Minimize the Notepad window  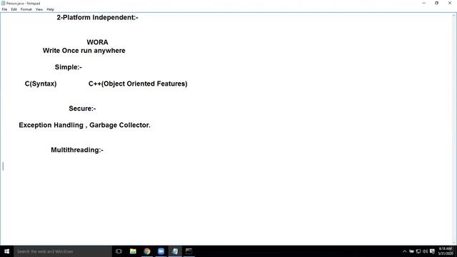(423, 3)
